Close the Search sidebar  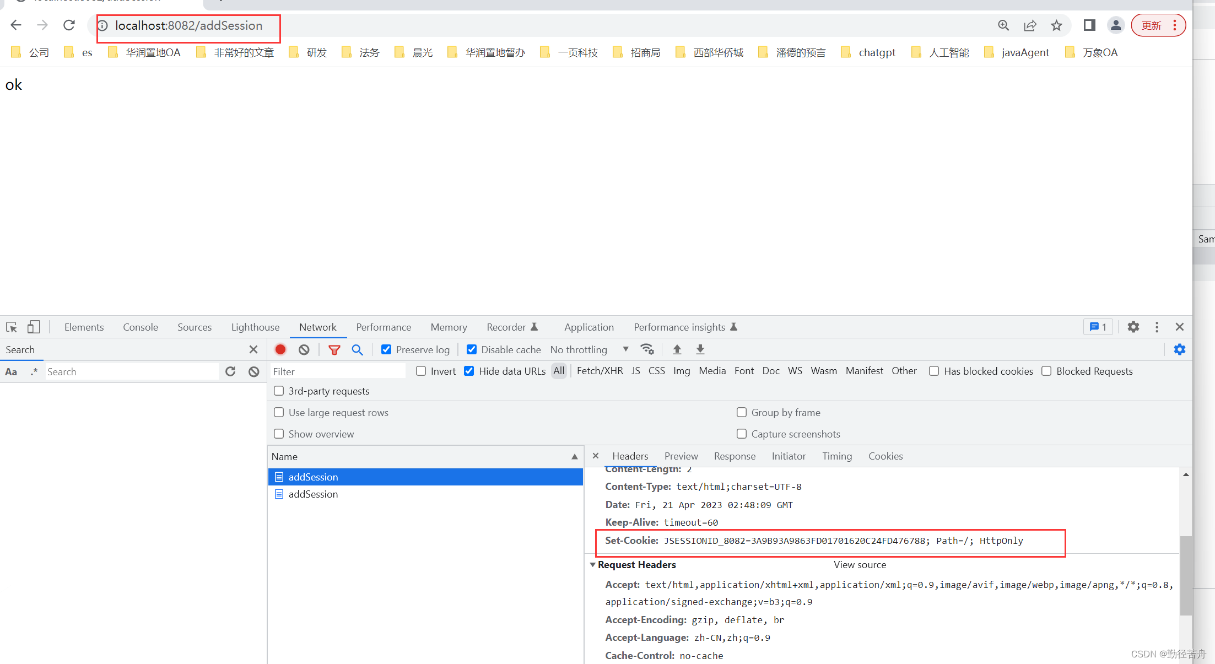click(x=253, y=349)
